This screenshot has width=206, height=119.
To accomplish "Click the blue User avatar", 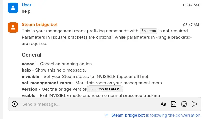I will tap(13, 8).
